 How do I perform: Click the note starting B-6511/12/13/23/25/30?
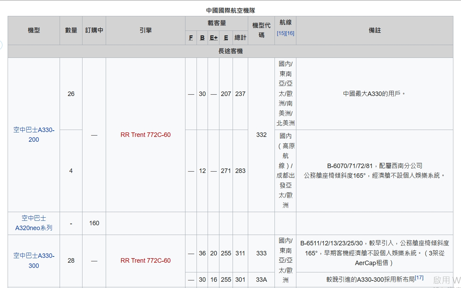[x=375, y=253]
